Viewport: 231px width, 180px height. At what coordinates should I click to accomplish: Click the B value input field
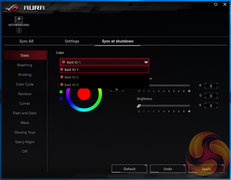click(x=211, y=106)
